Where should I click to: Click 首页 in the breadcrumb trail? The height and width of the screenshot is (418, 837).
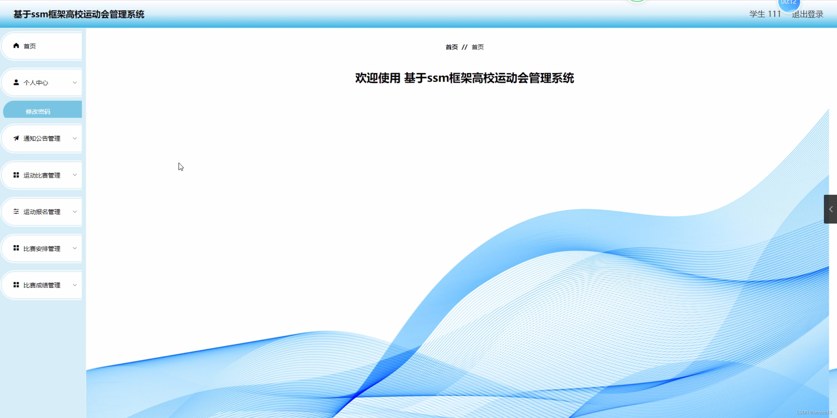[x=451, y=47]
